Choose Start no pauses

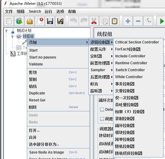[58, 57]
